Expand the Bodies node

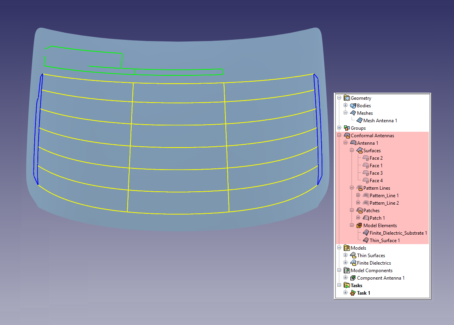click(346, 106)
